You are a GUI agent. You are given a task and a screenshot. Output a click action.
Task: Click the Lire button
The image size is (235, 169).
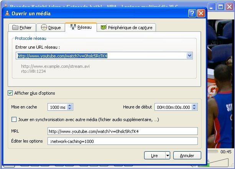154,156
